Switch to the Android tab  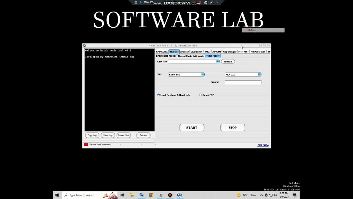coord(184,52)
